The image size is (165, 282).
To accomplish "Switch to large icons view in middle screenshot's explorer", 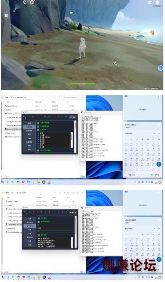I will click(84, 177).
